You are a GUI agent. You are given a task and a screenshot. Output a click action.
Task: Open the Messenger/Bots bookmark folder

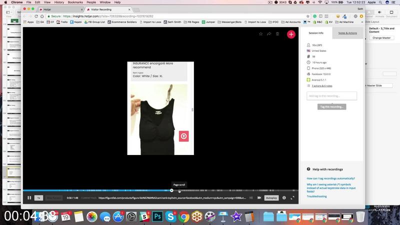pyautogui.click(x=229, y=22)
